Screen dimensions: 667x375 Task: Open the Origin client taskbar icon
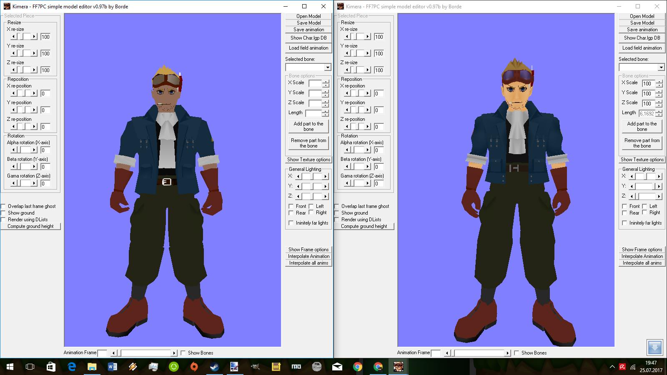(194, 367)
